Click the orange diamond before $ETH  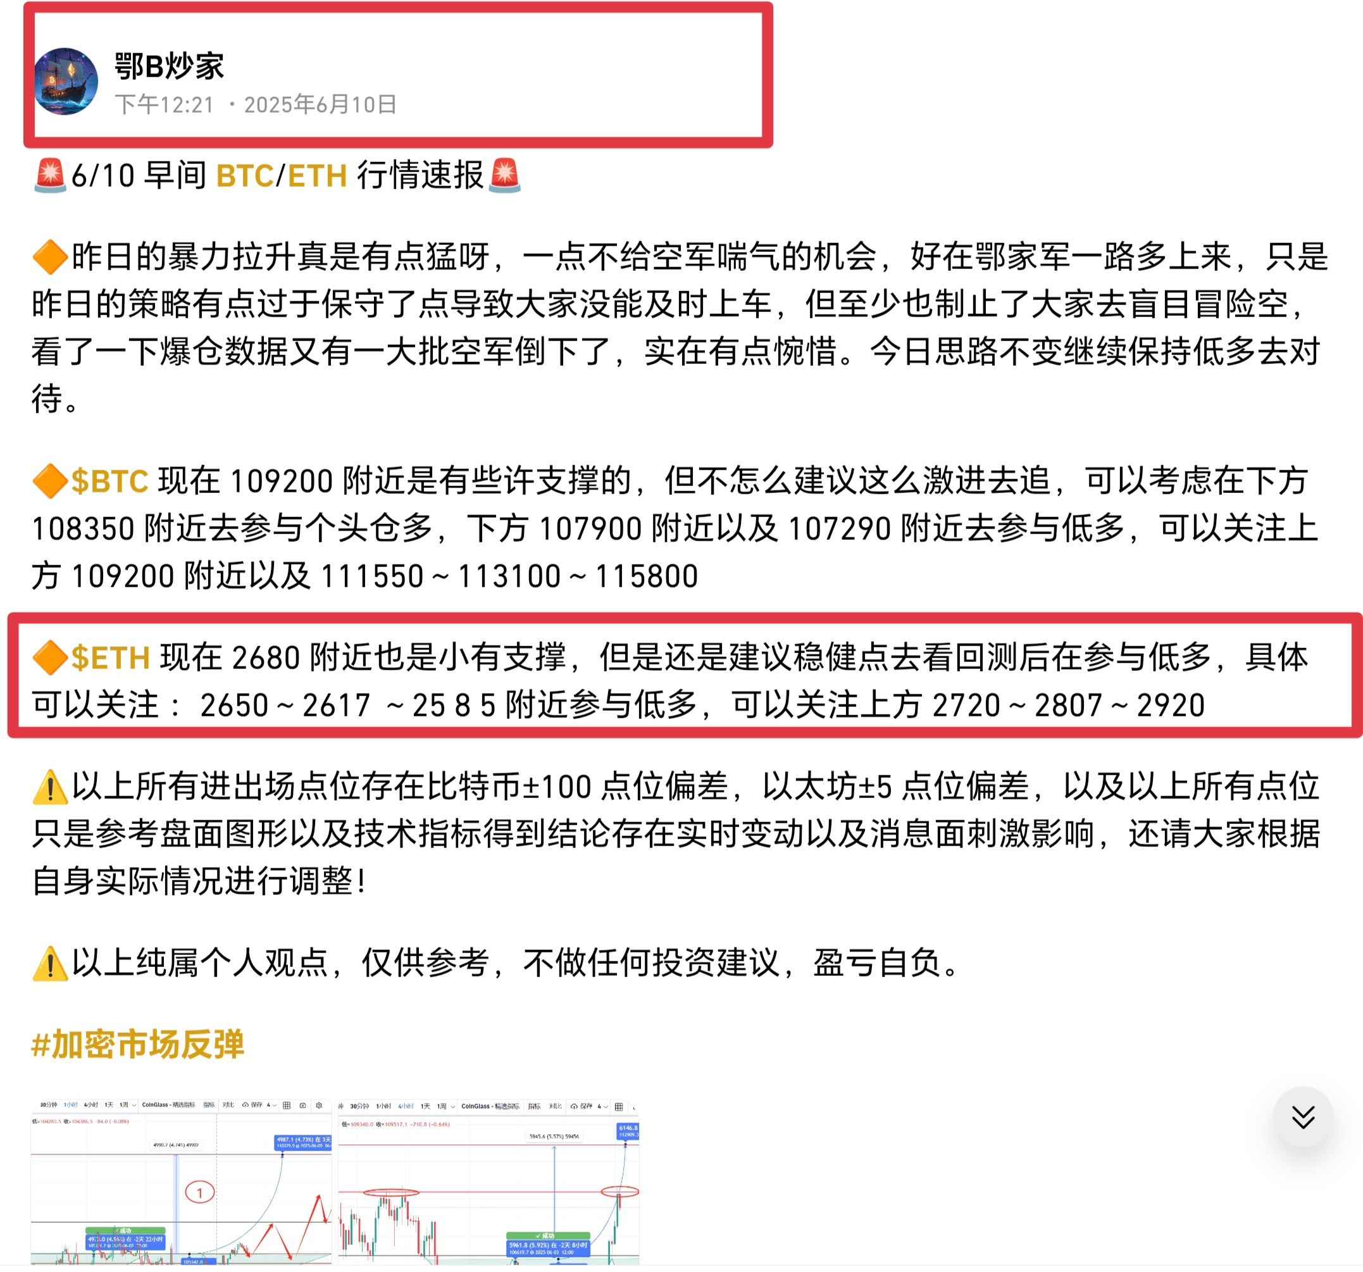pyautogui.click(x=50, y=658)
